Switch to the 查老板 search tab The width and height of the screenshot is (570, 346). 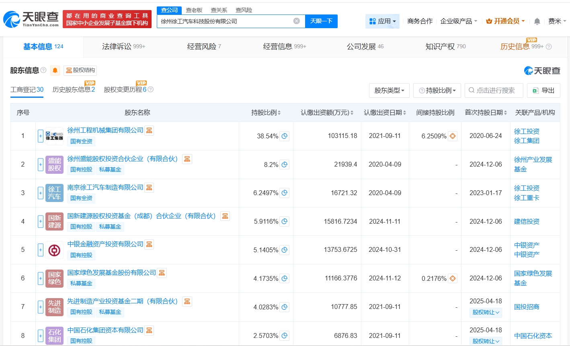[194, 10]
